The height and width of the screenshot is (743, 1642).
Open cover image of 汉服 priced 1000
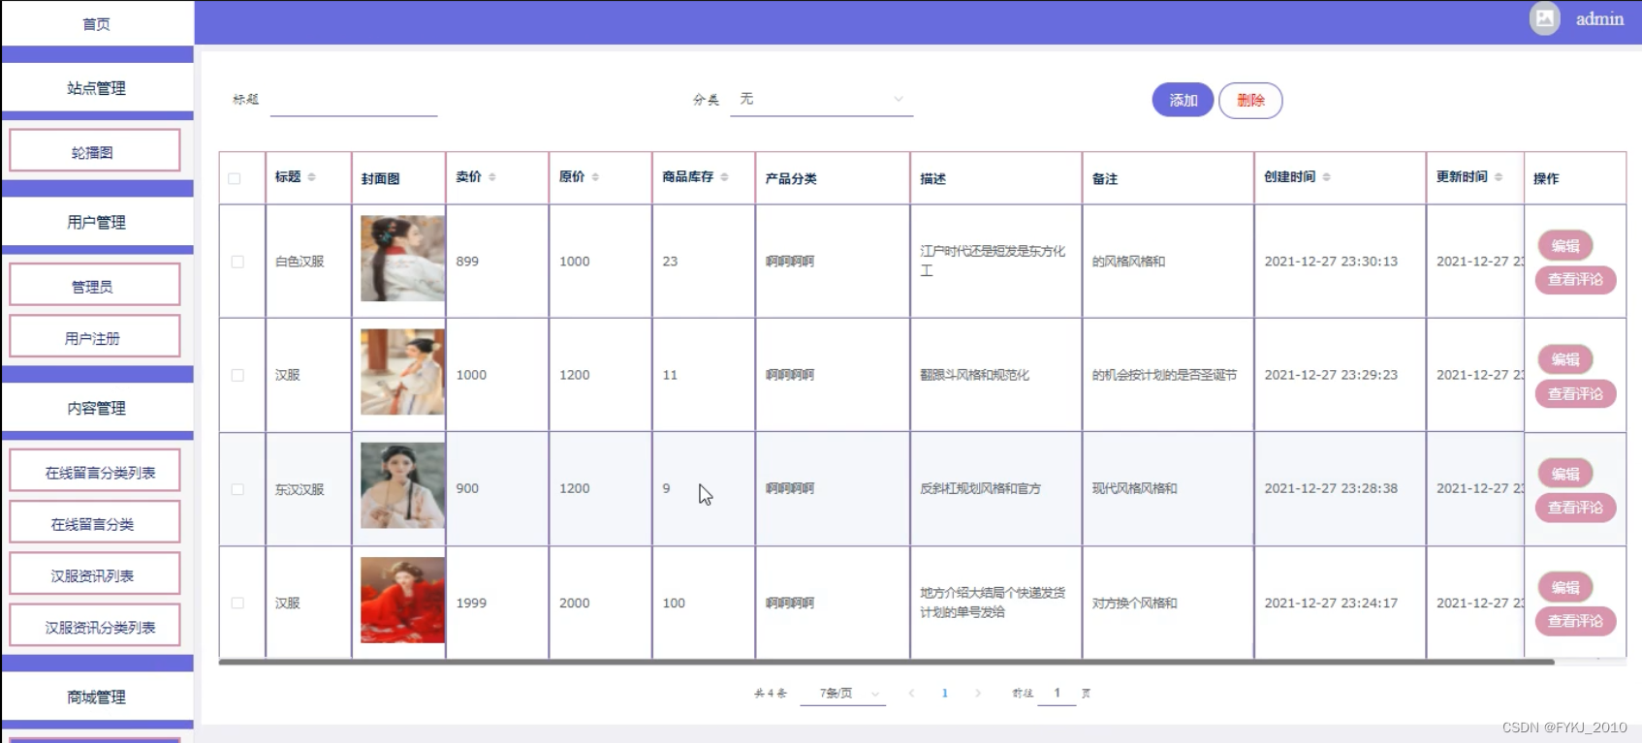pos(403,372)
